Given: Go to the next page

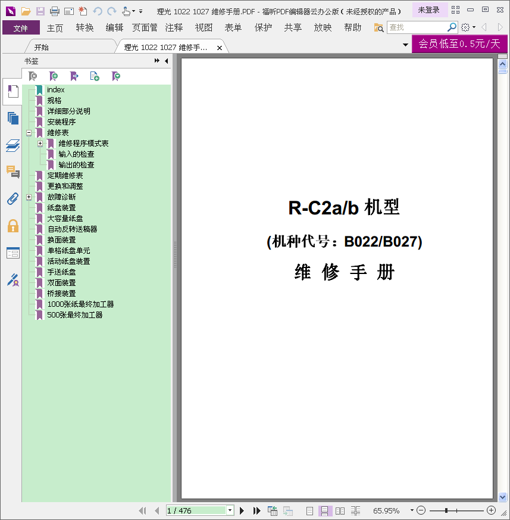Looking at the screenshot, I should (x=242, y=510).
